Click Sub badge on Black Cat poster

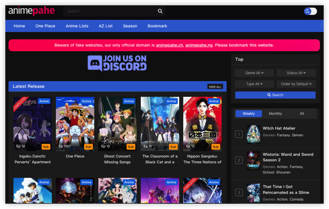coord(173,147)
